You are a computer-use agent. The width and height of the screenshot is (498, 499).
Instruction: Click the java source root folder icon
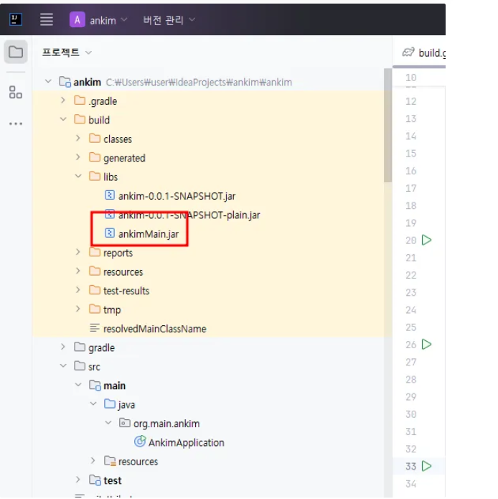tap(110, 404)
